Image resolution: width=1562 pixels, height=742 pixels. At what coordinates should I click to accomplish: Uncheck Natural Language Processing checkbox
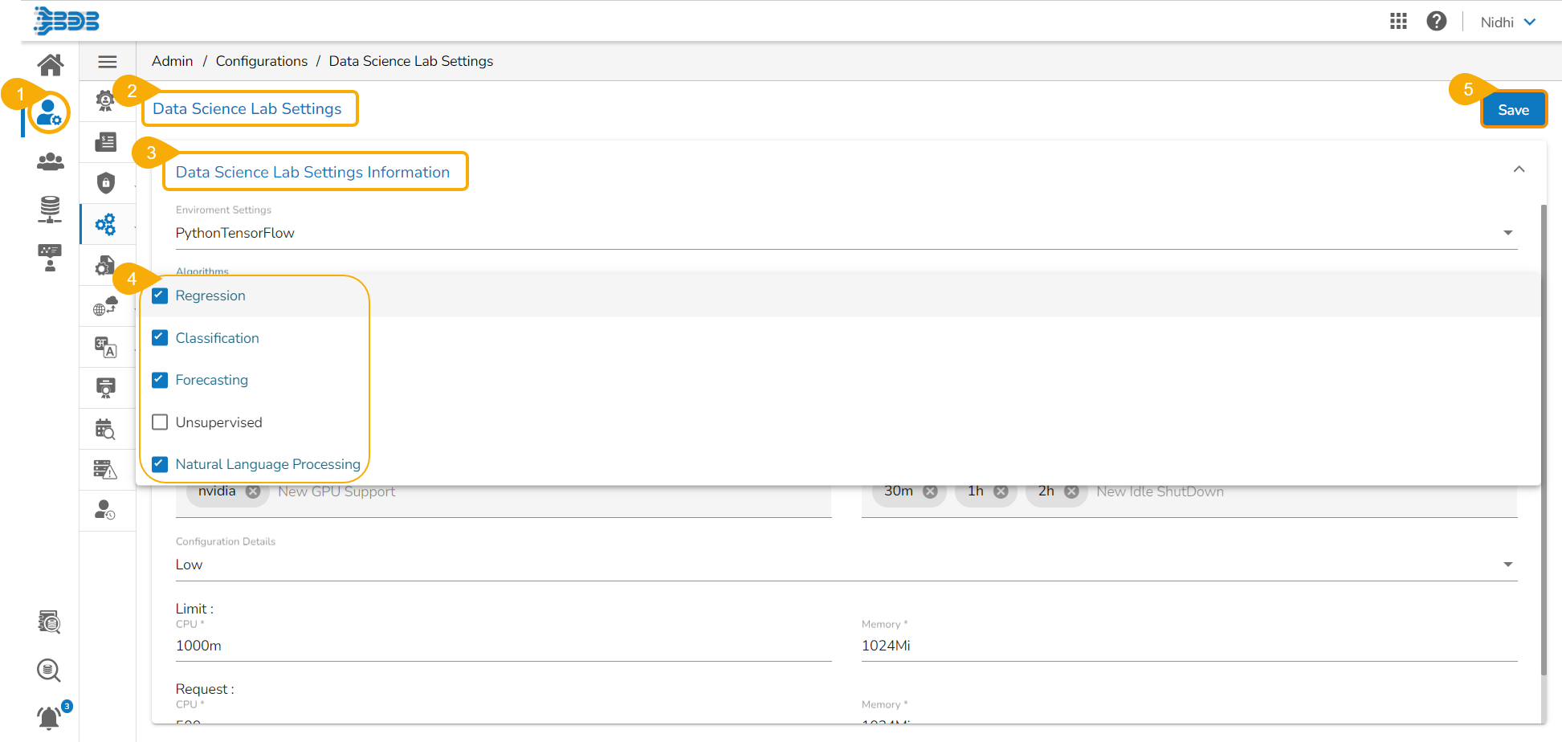[x=160, y=464]
